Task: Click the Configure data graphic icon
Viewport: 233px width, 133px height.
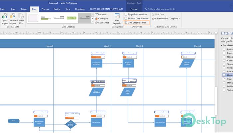Action: 96,19
